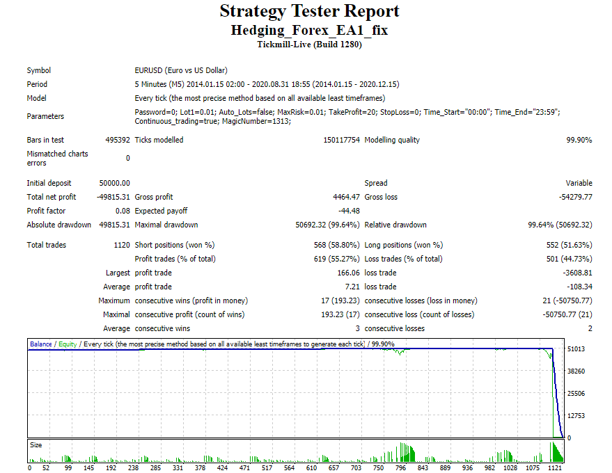The image size is (612, 473).
Task: Click Average profit trade value 7.21
Action: pos(352,287)
